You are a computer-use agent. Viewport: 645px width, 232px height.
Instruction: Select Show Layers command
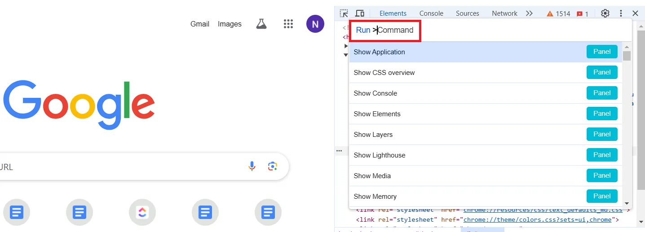tap(486, 135)
